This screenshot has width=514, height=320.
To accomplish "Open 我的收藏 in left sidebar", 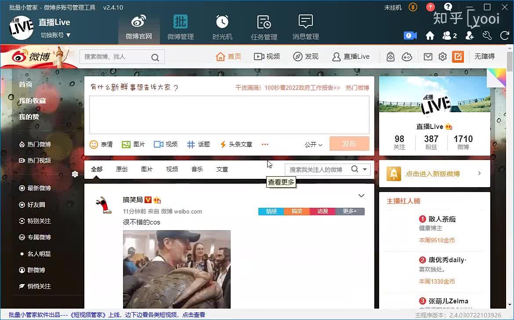I will [x=32, y=100].
